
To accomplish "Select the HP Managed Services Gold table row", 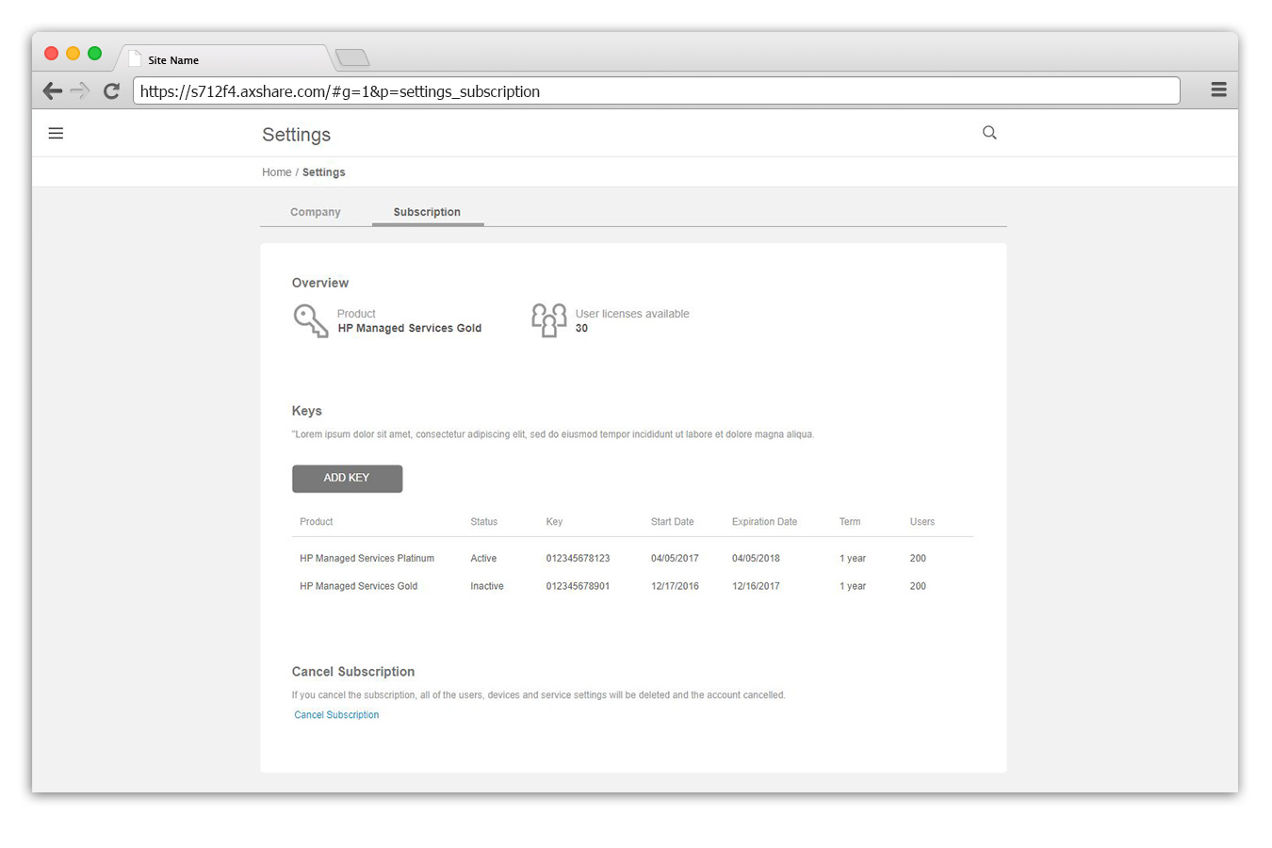I will pos(633,586).
